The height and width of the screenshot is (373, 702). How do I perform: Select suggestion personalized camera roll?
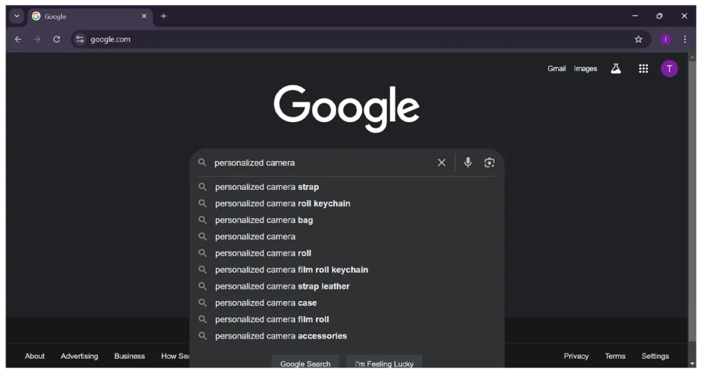pos(347,254)
